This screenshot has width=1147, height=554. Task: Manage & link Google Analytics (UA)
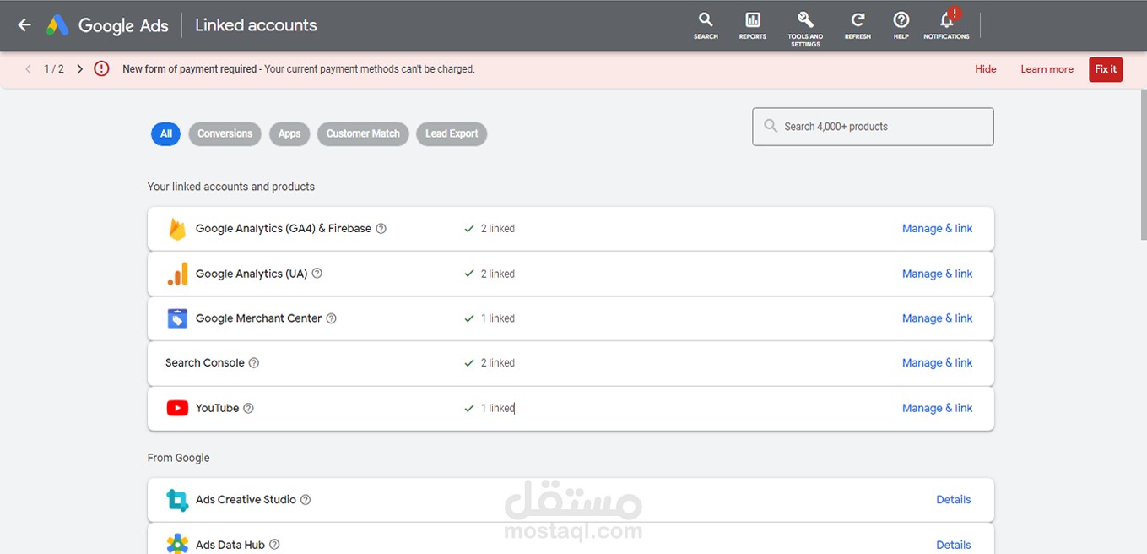pos(937,274)
